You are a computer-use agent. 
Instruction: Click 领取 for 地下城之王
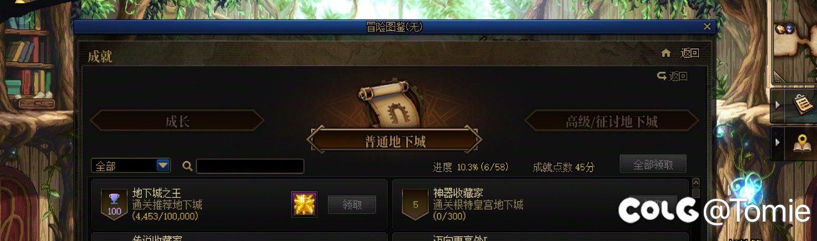coord(352,204)
